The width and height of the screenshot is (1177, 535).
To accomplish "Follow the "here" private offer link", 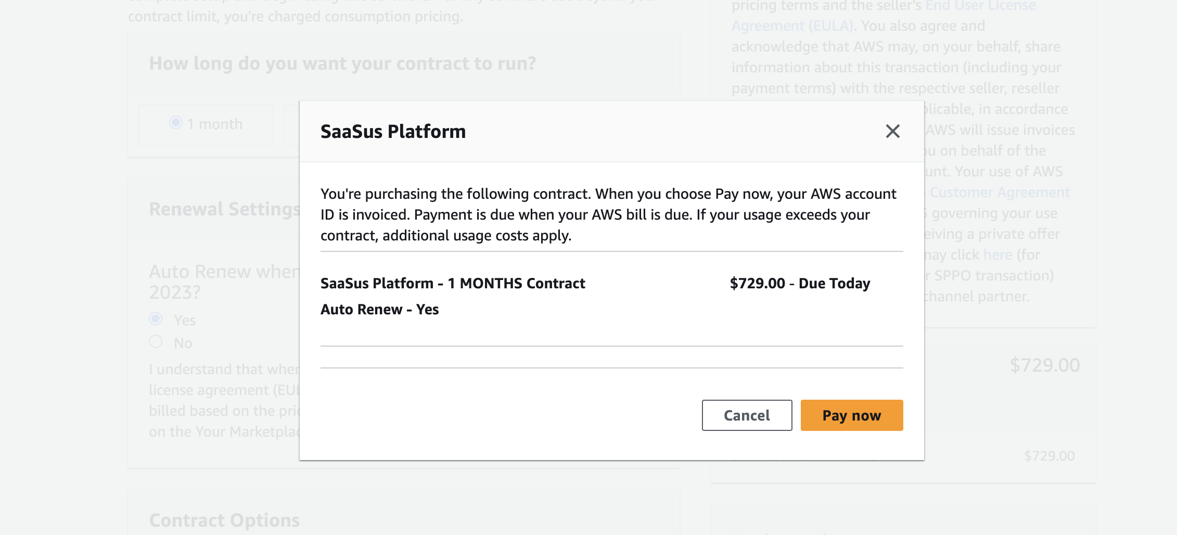I will (997, 255).
